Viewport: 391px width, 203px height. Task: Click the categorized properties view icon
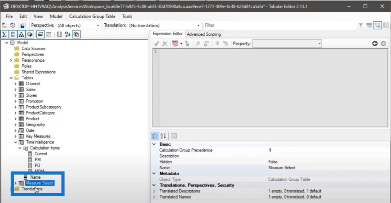click(x=154, y=136)
